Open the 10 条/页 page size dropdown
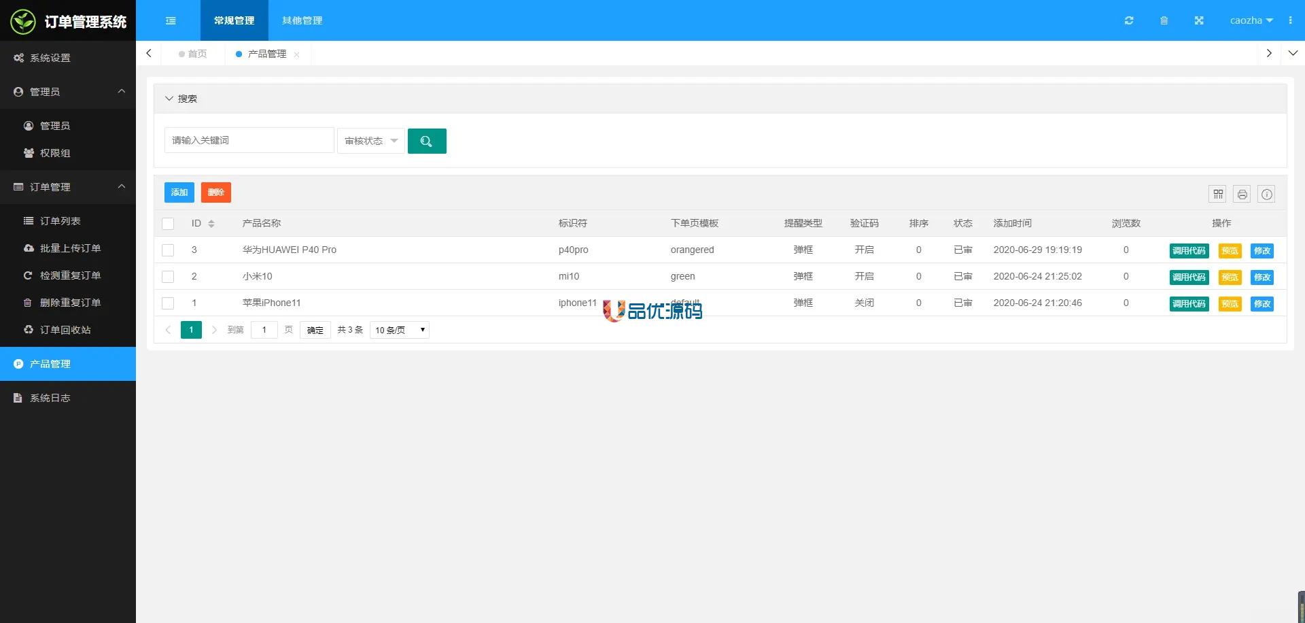 pyautogui.click(x=400, y=330)
